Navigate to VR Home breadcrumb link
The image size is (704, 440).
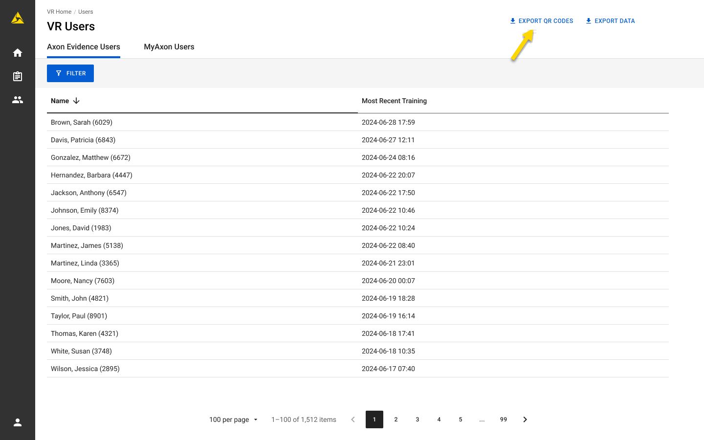[59, 12]
